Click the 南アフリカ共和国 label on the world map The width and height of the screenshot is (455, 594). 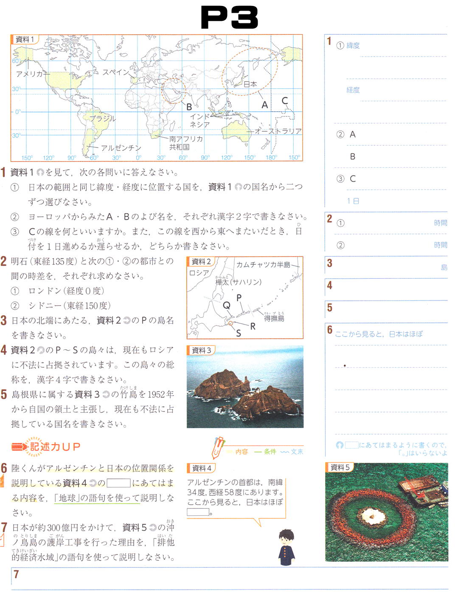186,143
